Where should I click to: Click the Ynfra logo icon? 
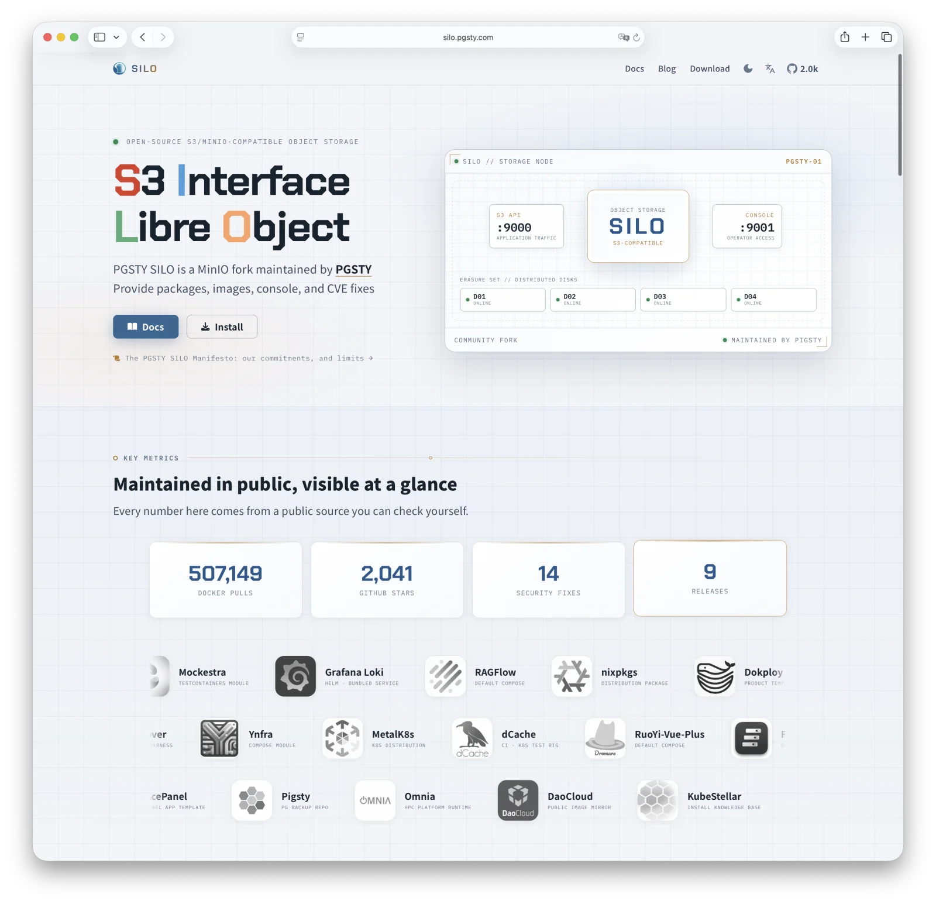pyautogui.click(x=219, y=738)
